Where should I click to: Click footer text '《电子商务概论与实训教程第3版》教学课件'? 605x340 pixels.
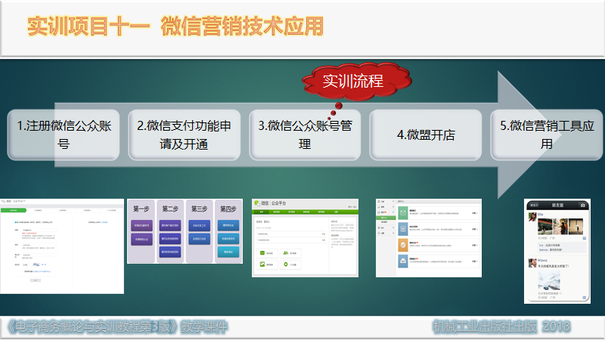point(117,327)
